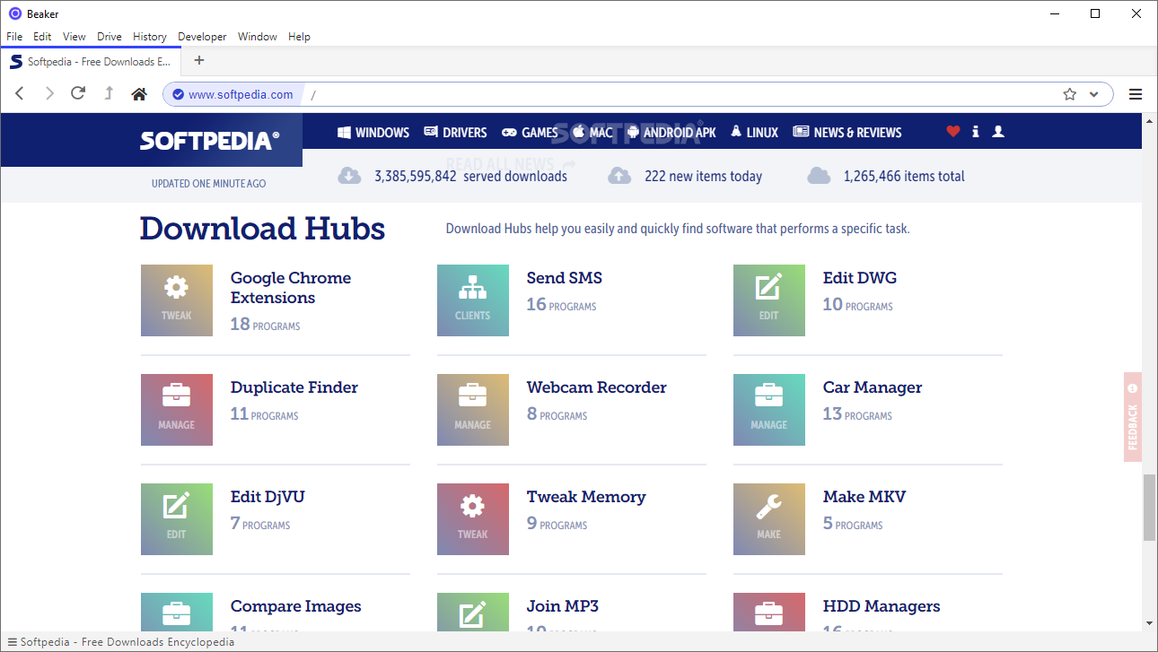
Task: Open the Duplicate Finder hub link
Action: point(294,387)
